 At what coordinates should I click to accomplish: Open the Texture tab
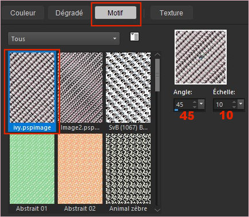point(171,13)
